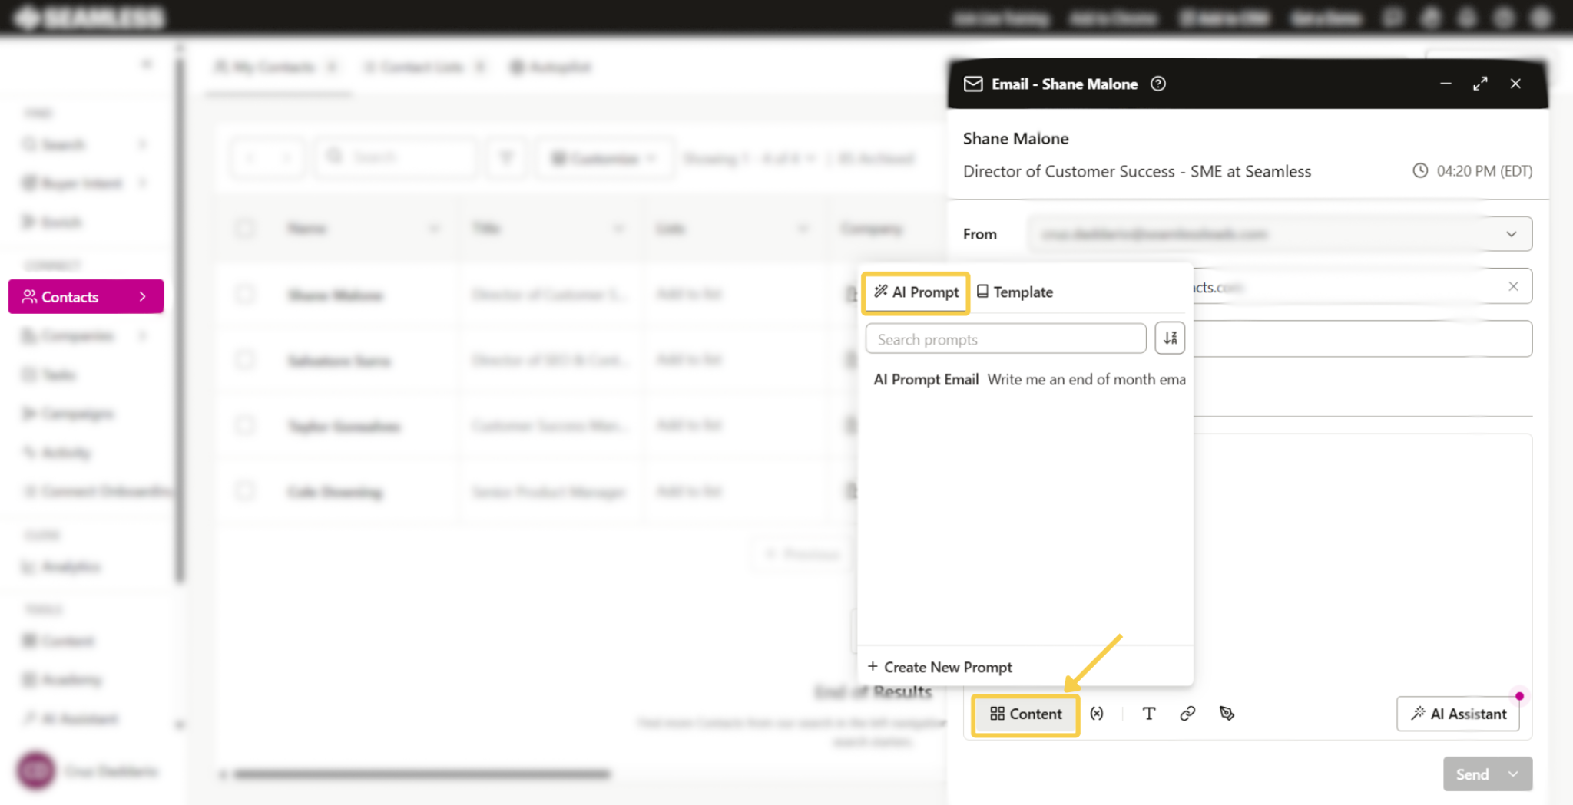Switch to the AI Prompt tab
The image size is (1573, 805).
pos(916,292)
